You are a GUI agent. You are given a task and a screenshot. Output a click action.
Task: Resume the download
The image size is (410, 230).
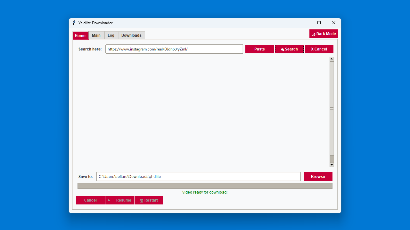[x=119, y=200]
